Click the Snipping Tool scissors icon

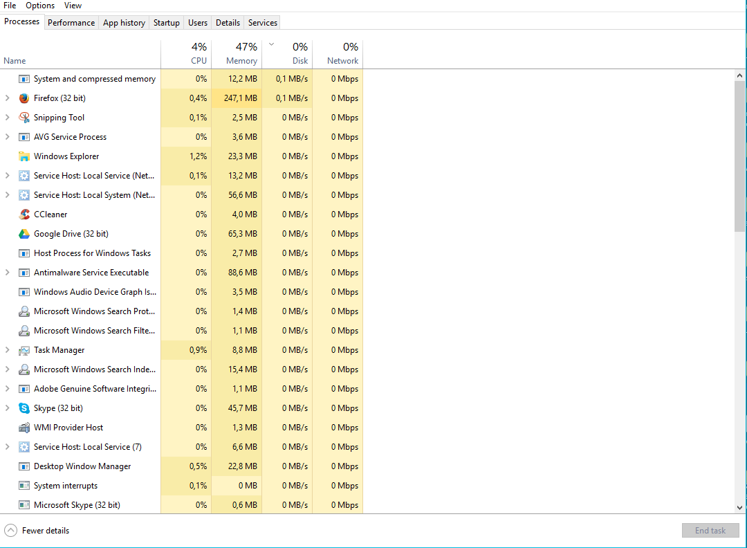click(x=24, y=118)
